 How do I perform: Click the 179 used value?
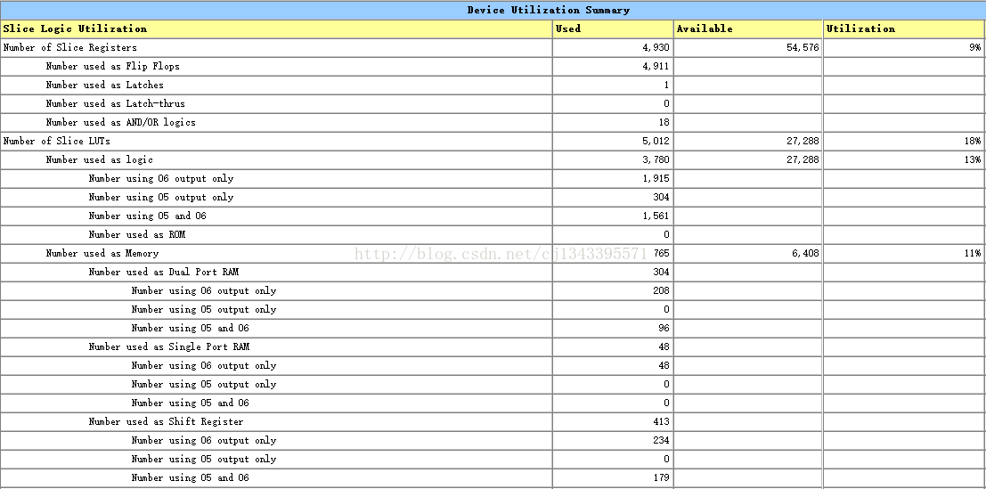[x=662, y=477]
